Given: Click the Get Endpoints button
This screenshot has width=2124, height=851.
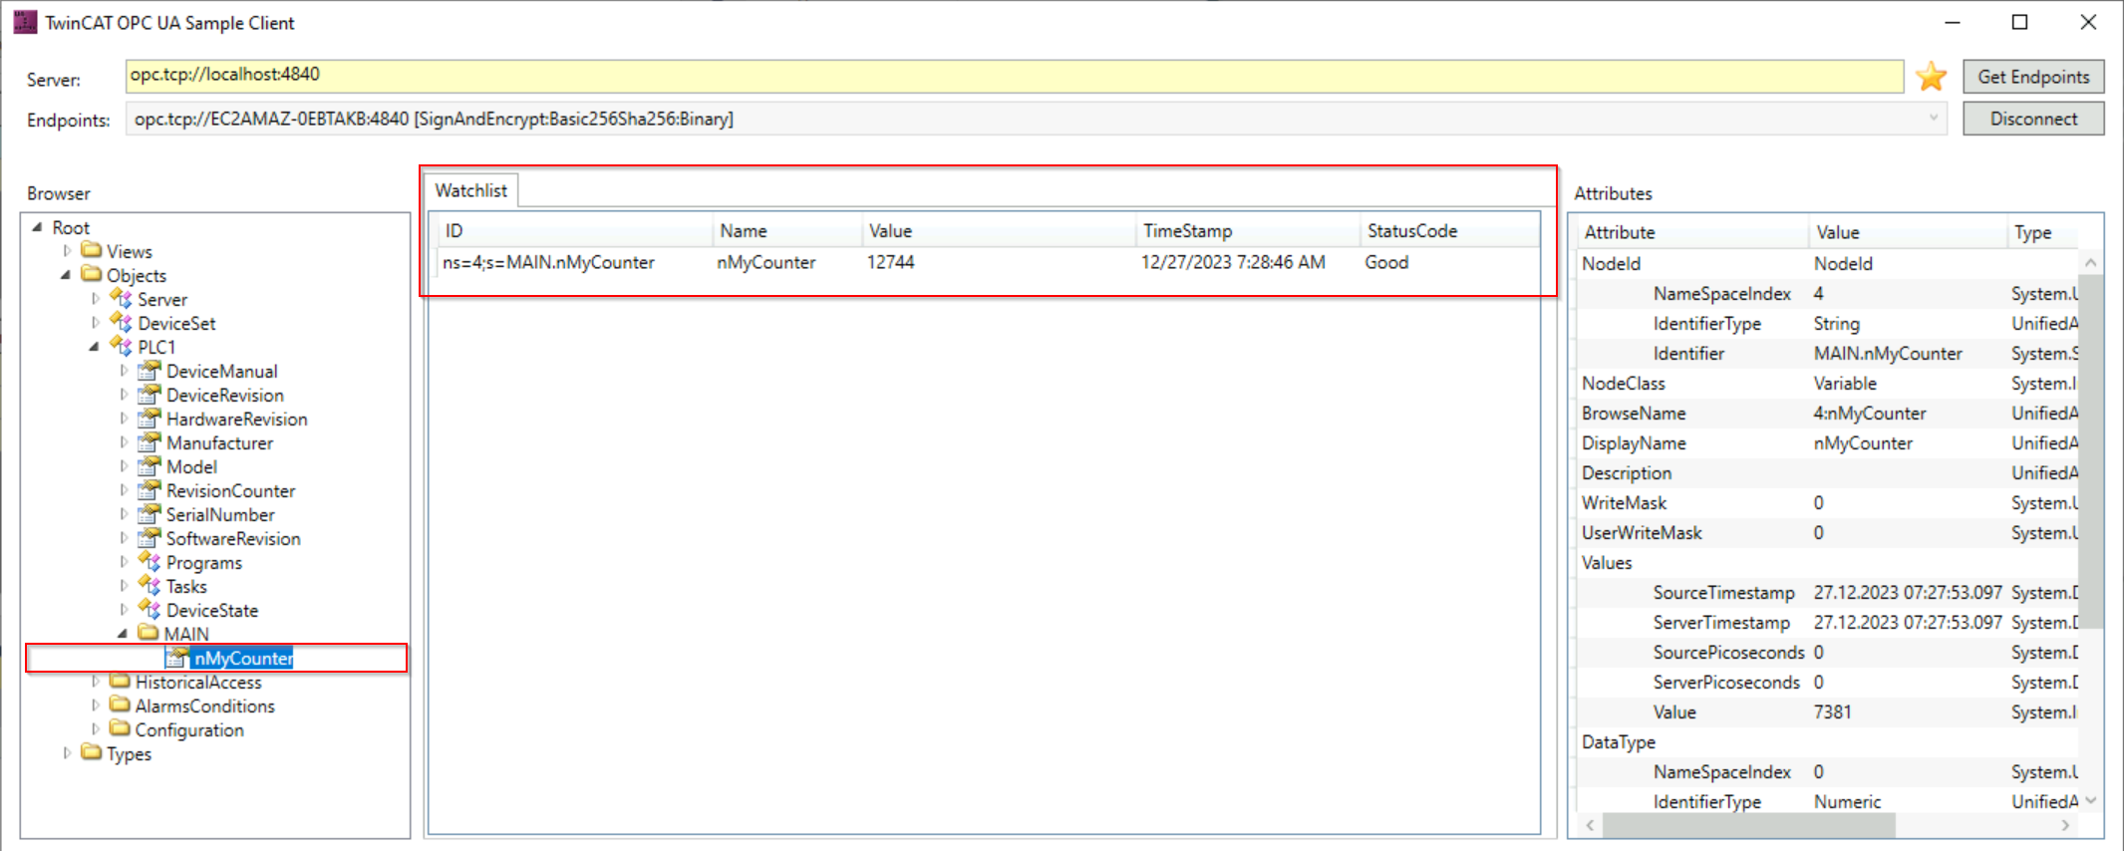Looking at the screenshot, I should [2033, 77].
